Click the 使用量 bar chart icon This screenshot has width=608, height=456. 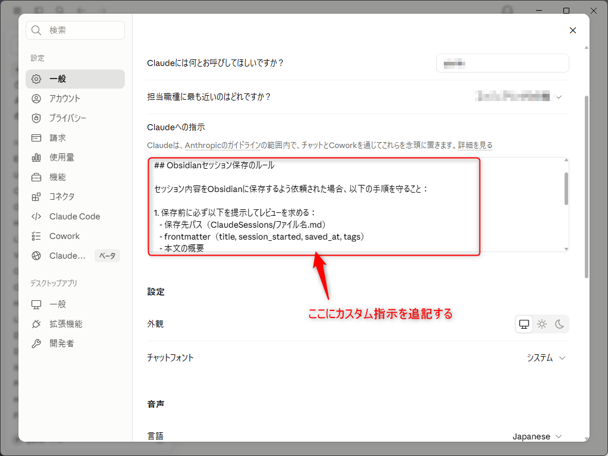coord(36,158)
